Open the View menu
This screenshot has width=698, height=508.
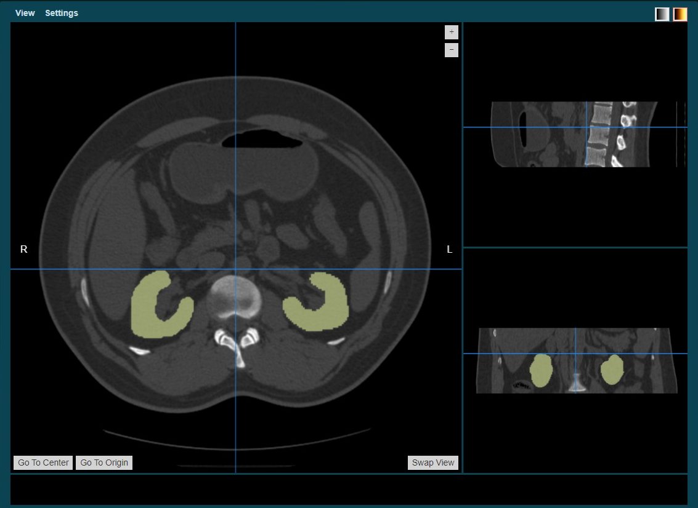25,13
